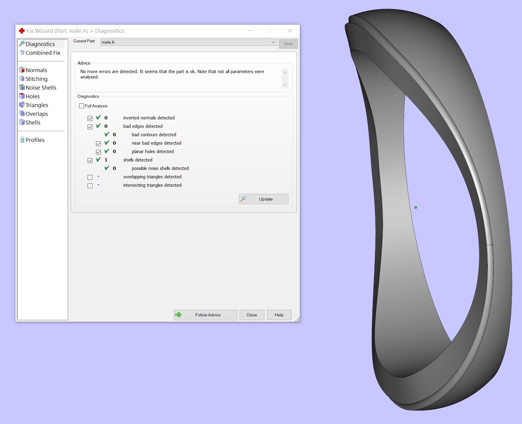Click the 'inverted normals detected' label

click(149, 118)
